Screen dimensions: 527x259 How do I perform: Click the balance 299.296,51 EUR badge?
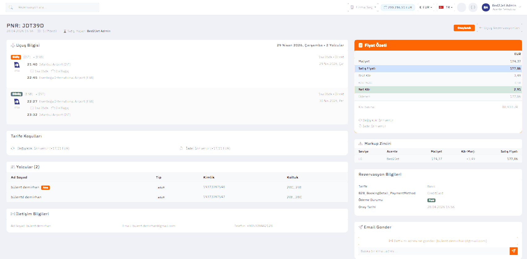[398, 7]
